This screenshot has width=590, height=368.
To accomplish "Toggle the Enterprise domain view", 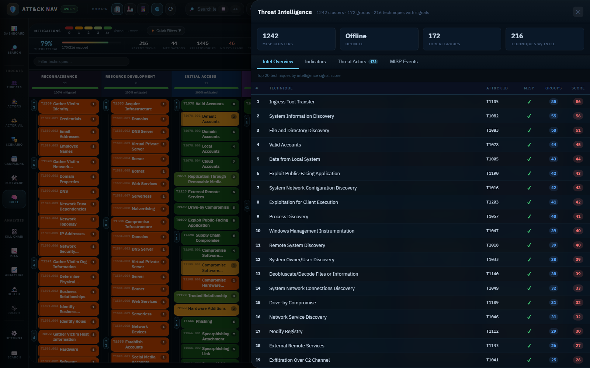I will click(117, 9).
